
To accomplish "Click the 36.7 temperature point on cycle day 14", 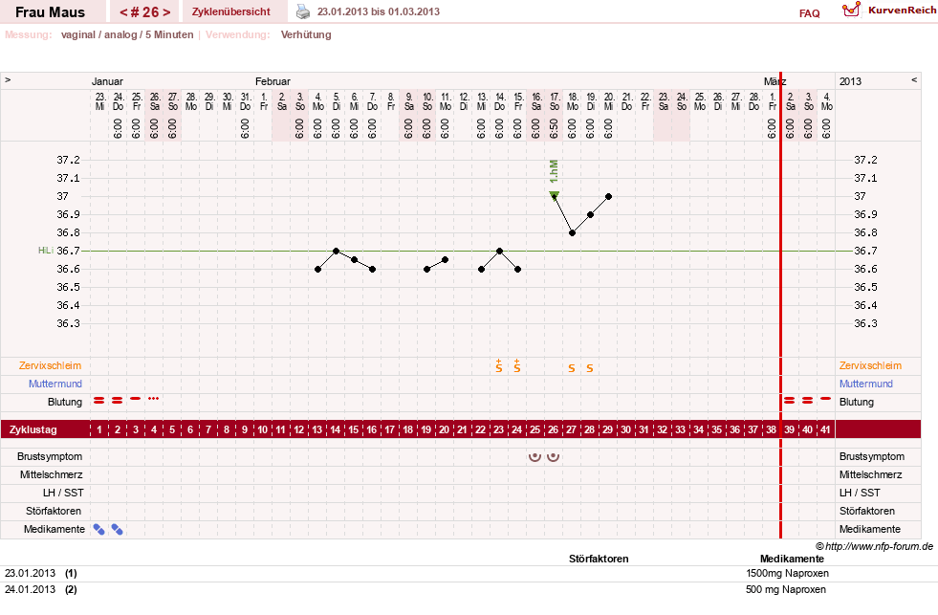I will [x=337, y=251].
